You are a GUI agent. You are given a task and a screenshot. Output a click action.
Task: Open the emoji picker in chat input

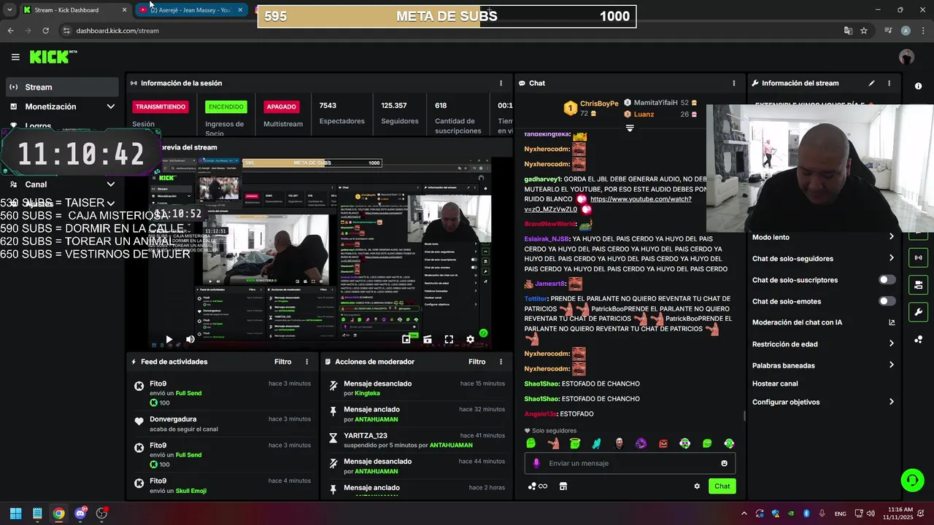(x=724, y=463)
